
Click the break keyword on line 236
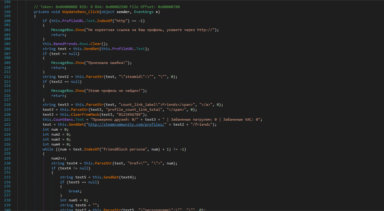pos(75,191)
